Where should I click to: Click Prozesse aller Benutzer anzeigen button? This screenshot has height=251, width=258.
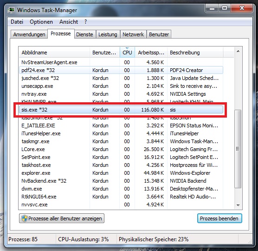62,218
